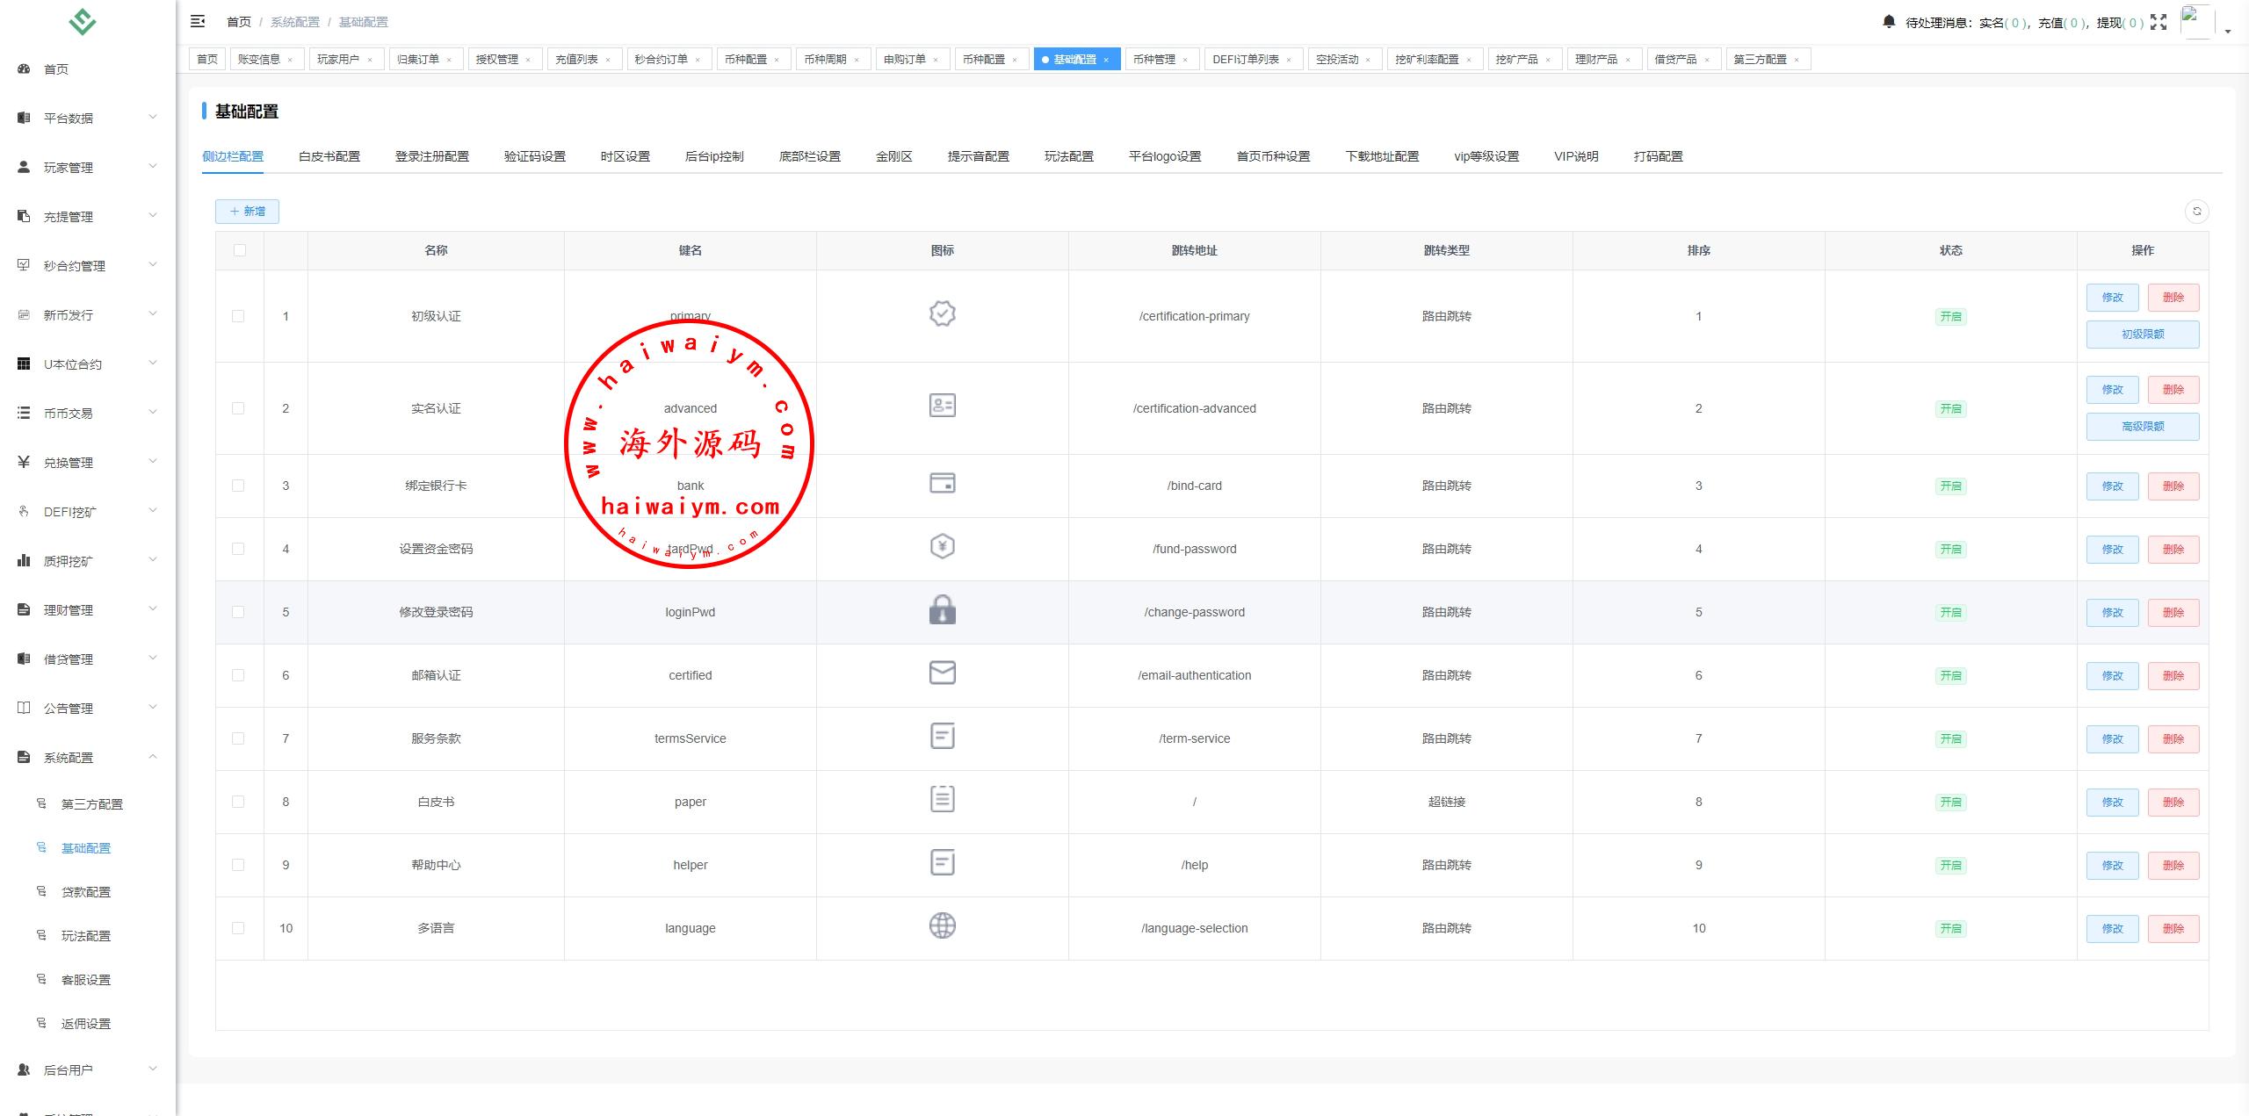
Task: Click 删除 button for 绑定银行卡 row
Action: coord(2173,486)
